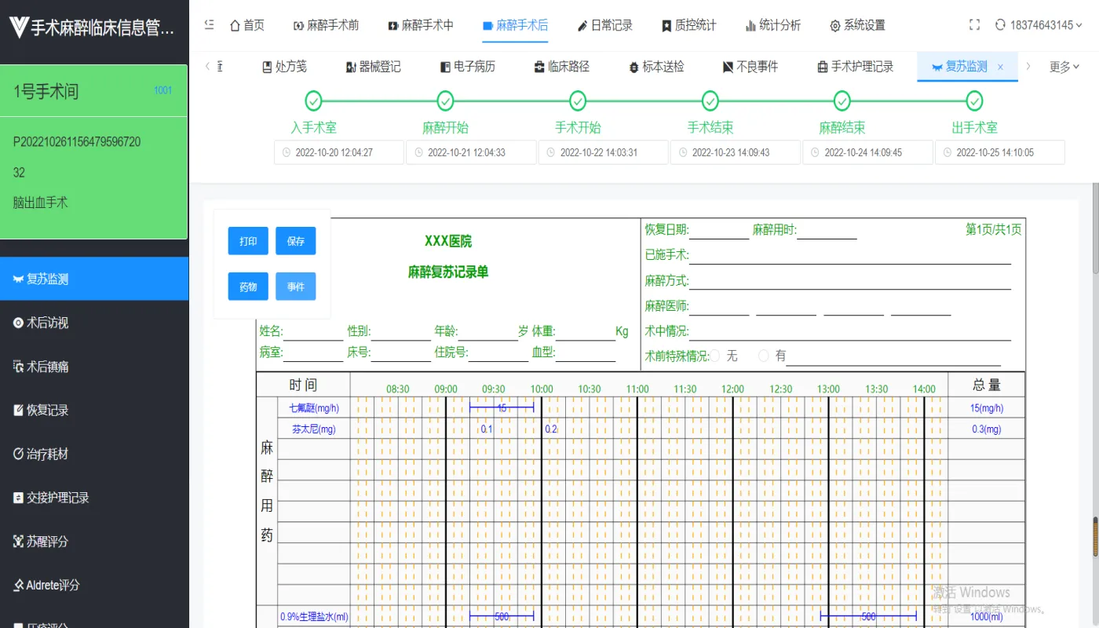Click the 姓名 input line

click(312, 331)
